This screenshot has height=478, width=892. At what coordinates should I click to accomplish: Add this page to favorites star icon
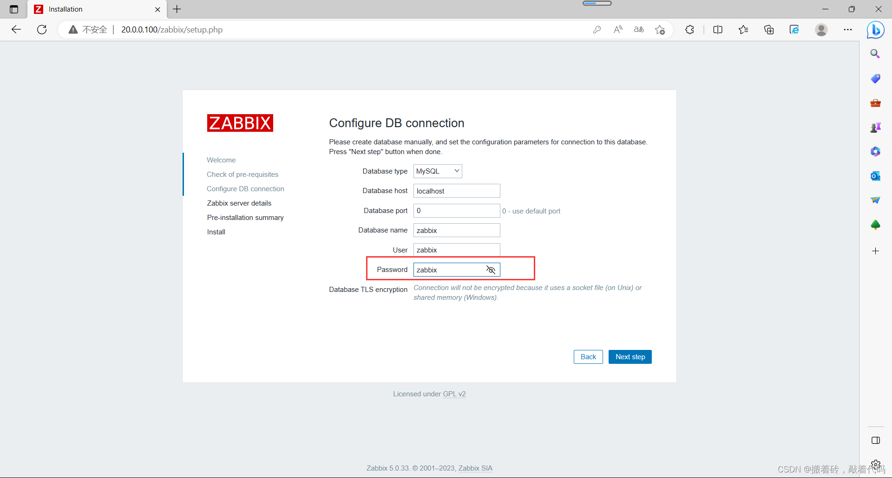point(660,30)
